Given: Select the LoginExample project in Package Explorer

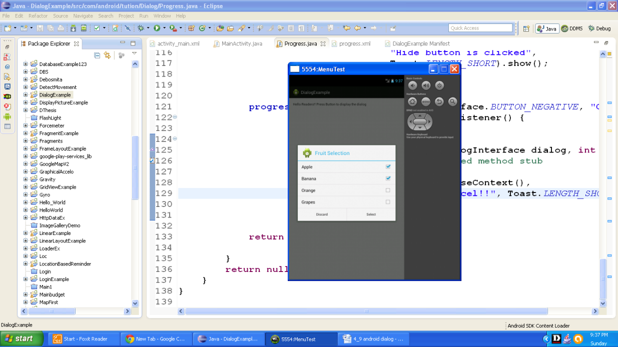Looking at the screenshot, I should coord(54,279).
